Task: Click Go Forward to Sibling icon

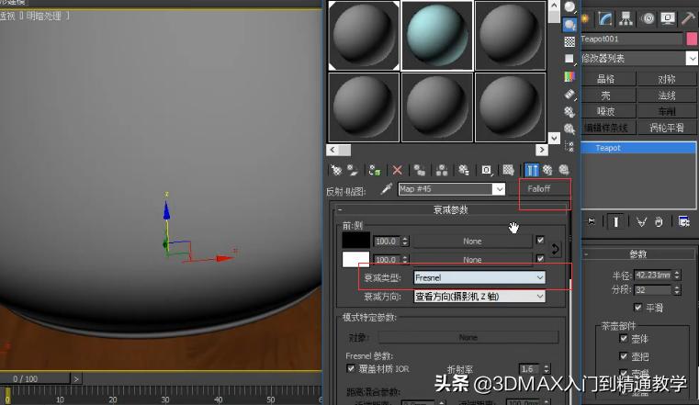Action: (564, 170)
